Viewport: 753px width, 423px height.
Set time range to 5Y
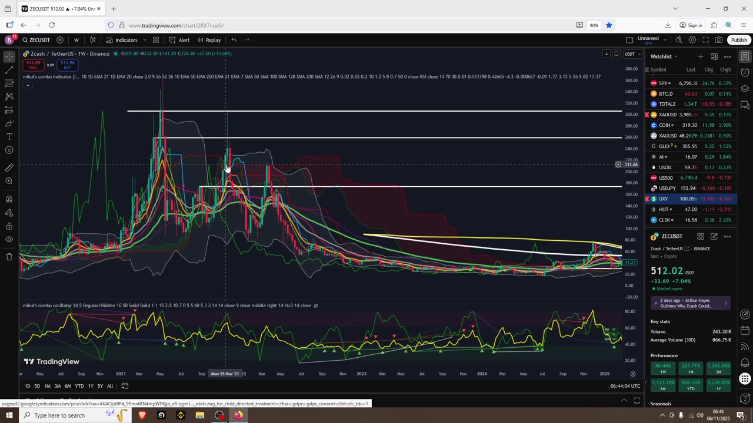point(100,386)
